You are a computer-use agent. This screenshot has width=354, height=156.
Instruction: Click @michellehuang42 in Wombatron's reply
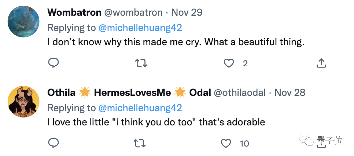click(x=139, y=27)
